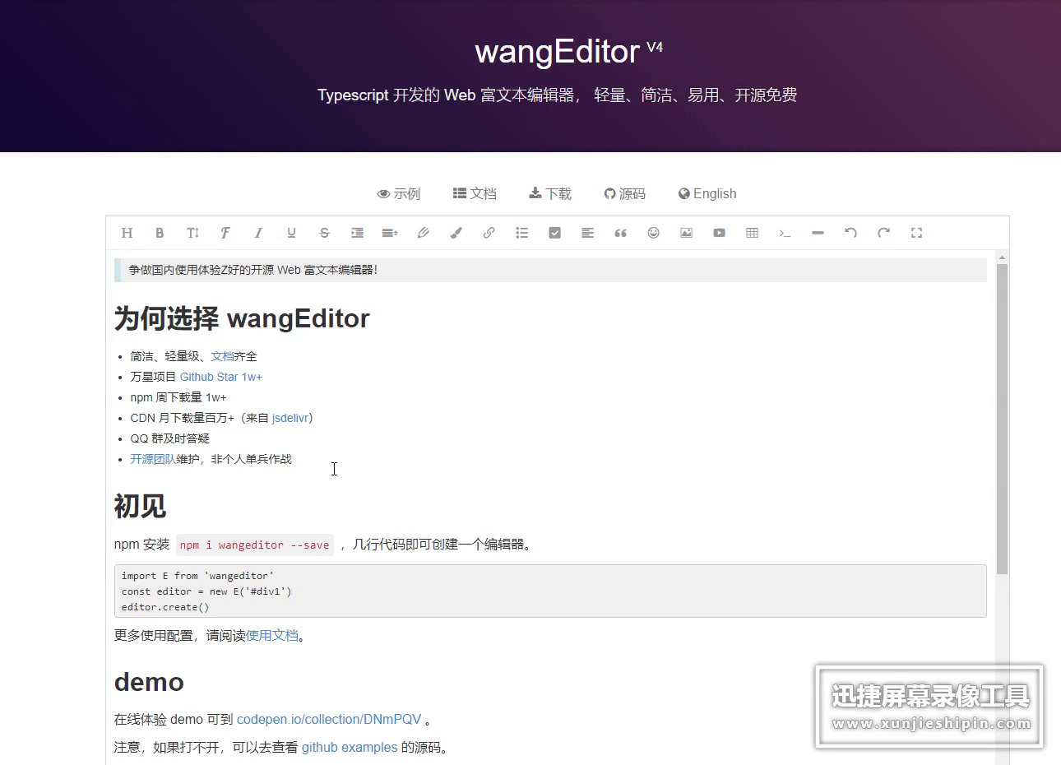Insert an image via toolbar
Image resolution: width=1061 pixels, height=765 pixels.
tap(686, 233)
